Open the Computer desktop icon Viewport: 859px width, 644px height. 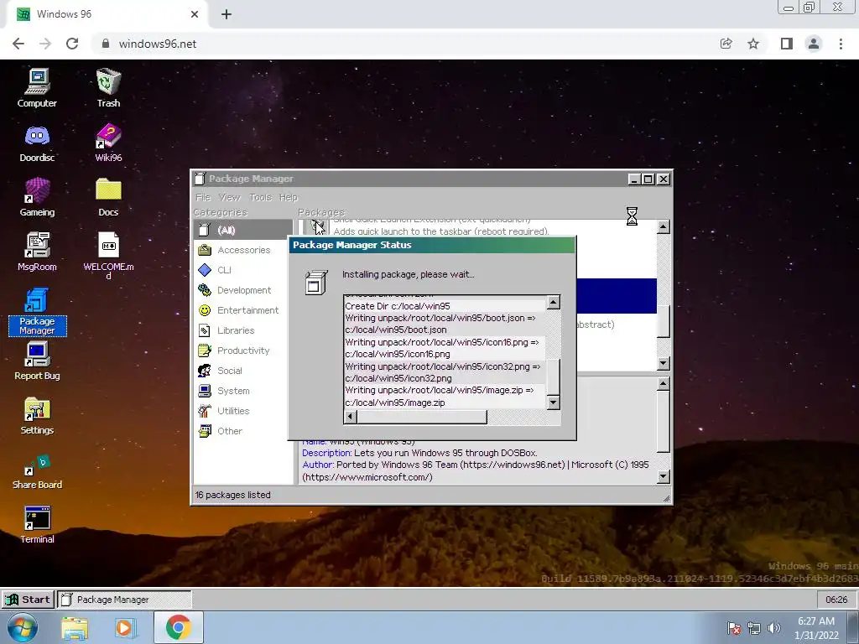point(37,88)
